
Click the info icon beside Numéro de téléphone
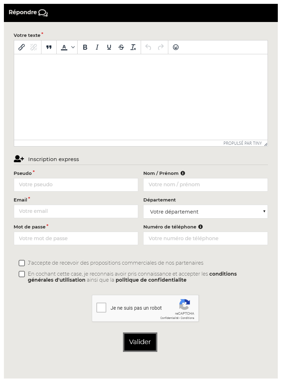(201, 227)
